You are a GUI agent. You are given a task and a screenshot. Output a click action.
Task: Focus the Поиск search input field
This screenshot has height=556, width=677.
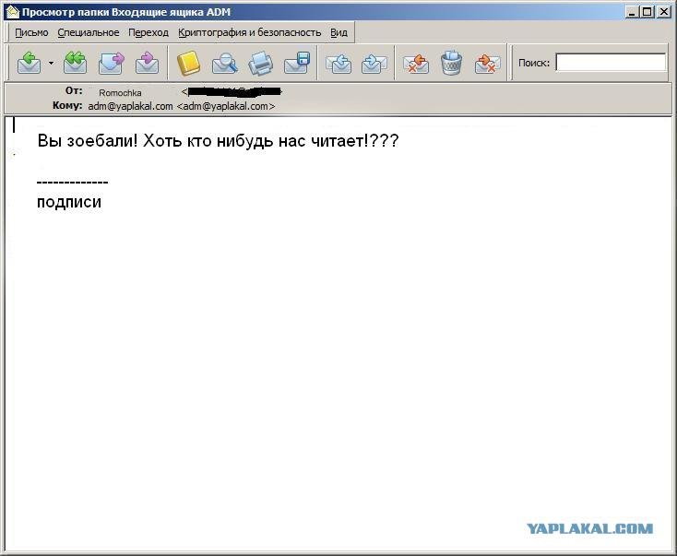point(611,63)
